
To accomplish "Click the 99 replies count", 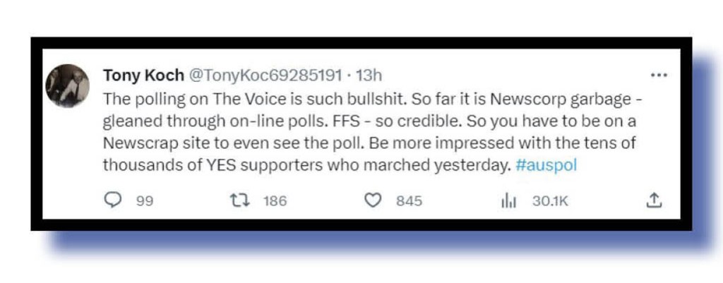I will 145,201.
